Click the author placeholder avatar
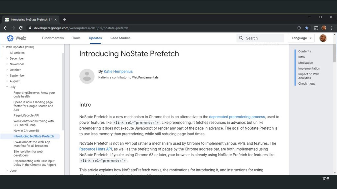337x189 pixels. tap(87, 76)
